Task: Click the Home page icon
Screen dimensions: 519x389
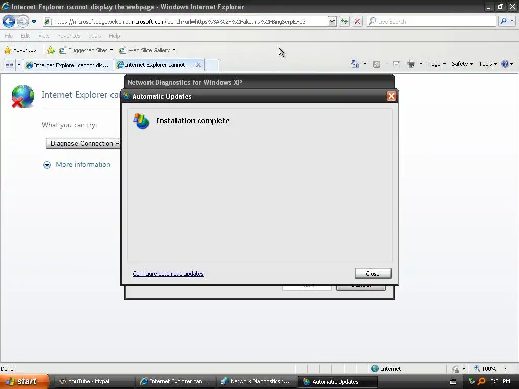Action: tap(355, 64)
